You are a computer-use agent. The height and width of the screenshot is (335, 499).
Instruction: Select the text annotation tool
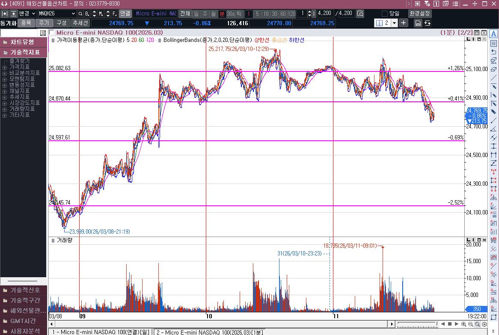[x=493, y=34]
